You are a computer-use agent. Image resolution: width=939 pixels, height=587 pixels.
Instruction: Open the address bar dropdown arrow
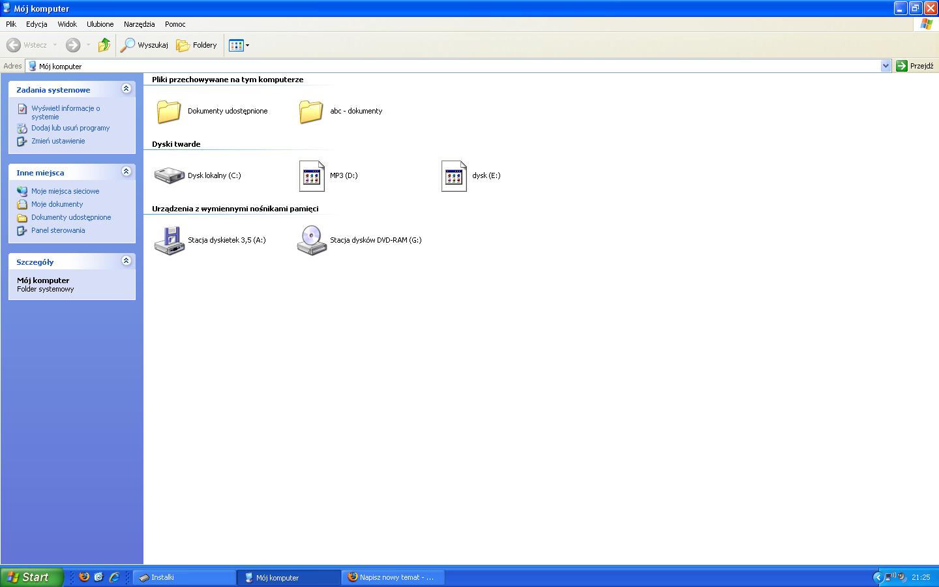tap(886, 66)
